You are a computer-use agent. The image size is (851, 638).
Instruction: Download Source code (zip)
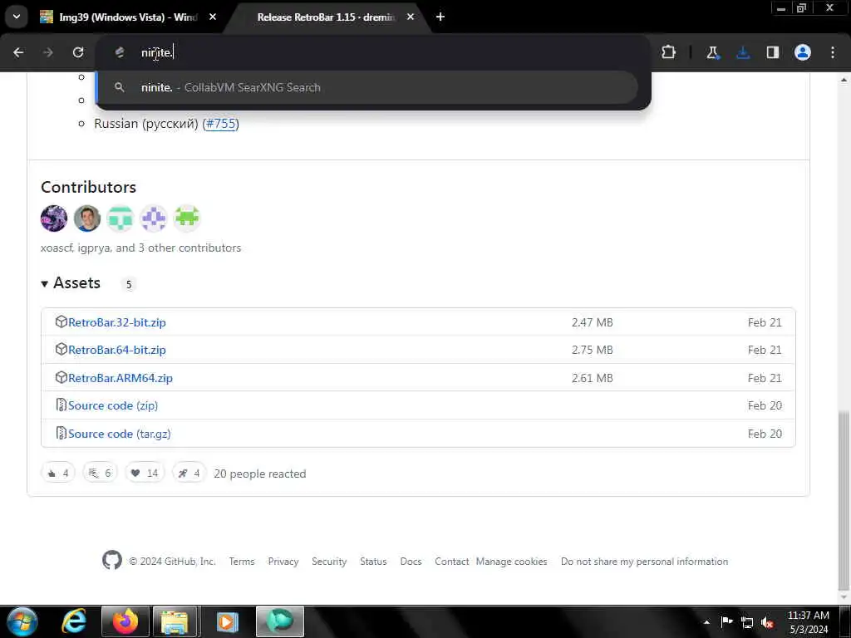point(113,405)
